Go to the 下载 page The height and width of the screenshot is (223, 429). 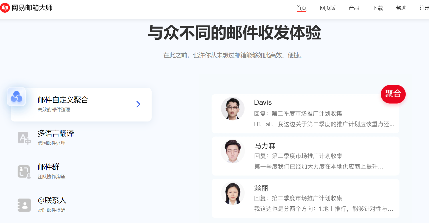pos(377,8)
